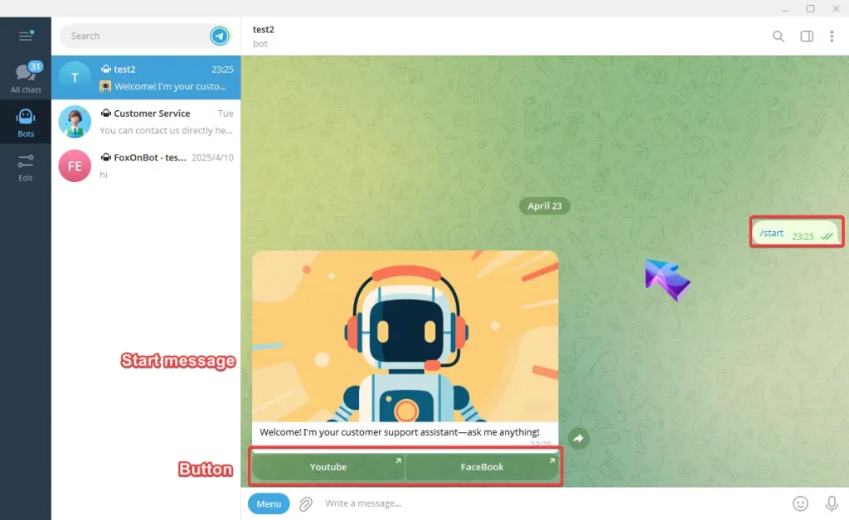Toggle the right info side panel

(806, 36)
